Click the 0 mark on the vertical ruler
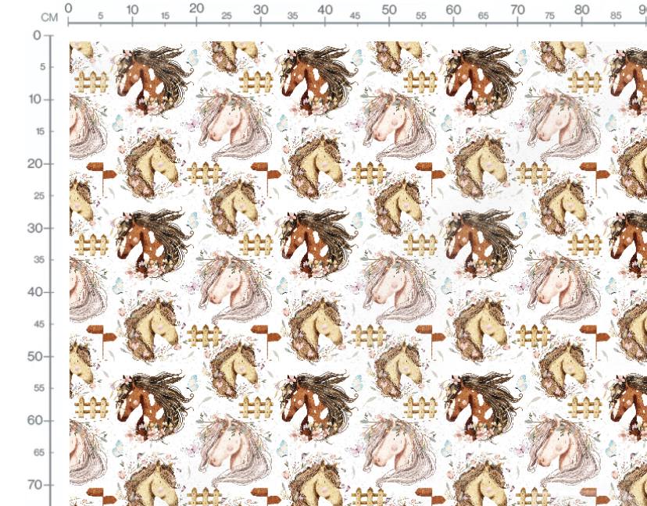 [x=38, y=35]
